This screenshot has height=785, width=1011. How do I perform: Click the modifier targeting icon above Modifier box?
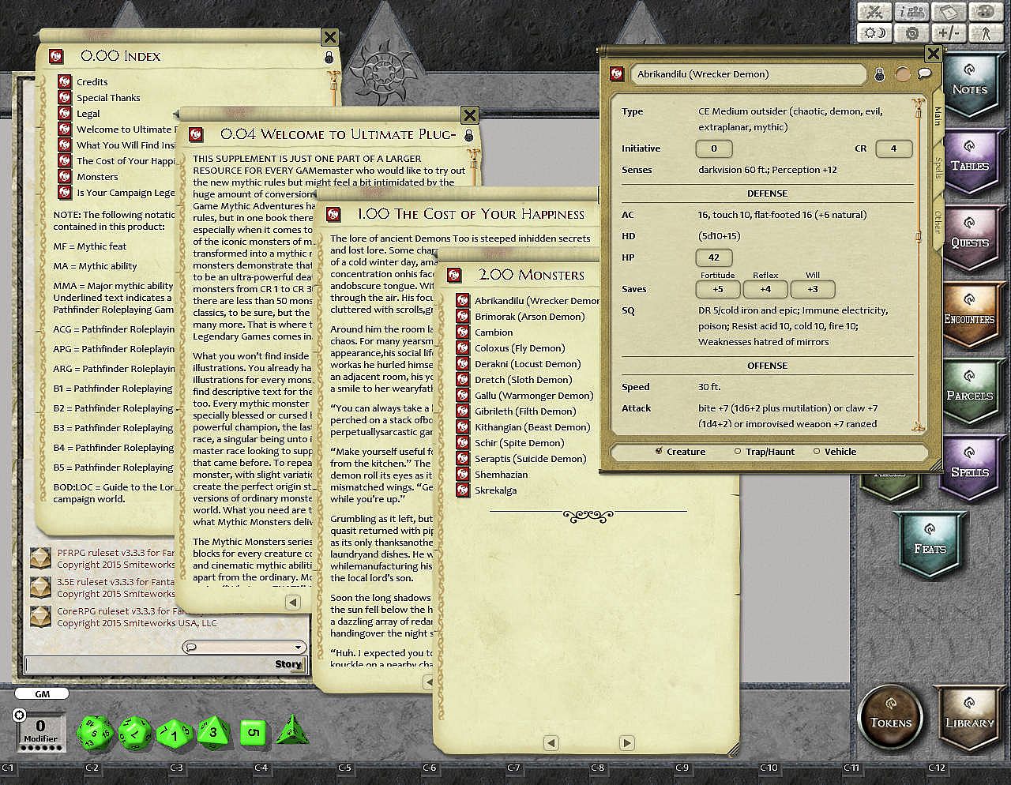click(20, 715)
